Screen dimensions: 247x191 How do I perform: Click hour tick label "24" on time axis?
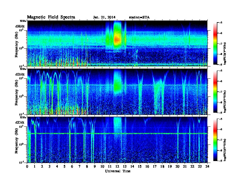click(x=207, y=166)
